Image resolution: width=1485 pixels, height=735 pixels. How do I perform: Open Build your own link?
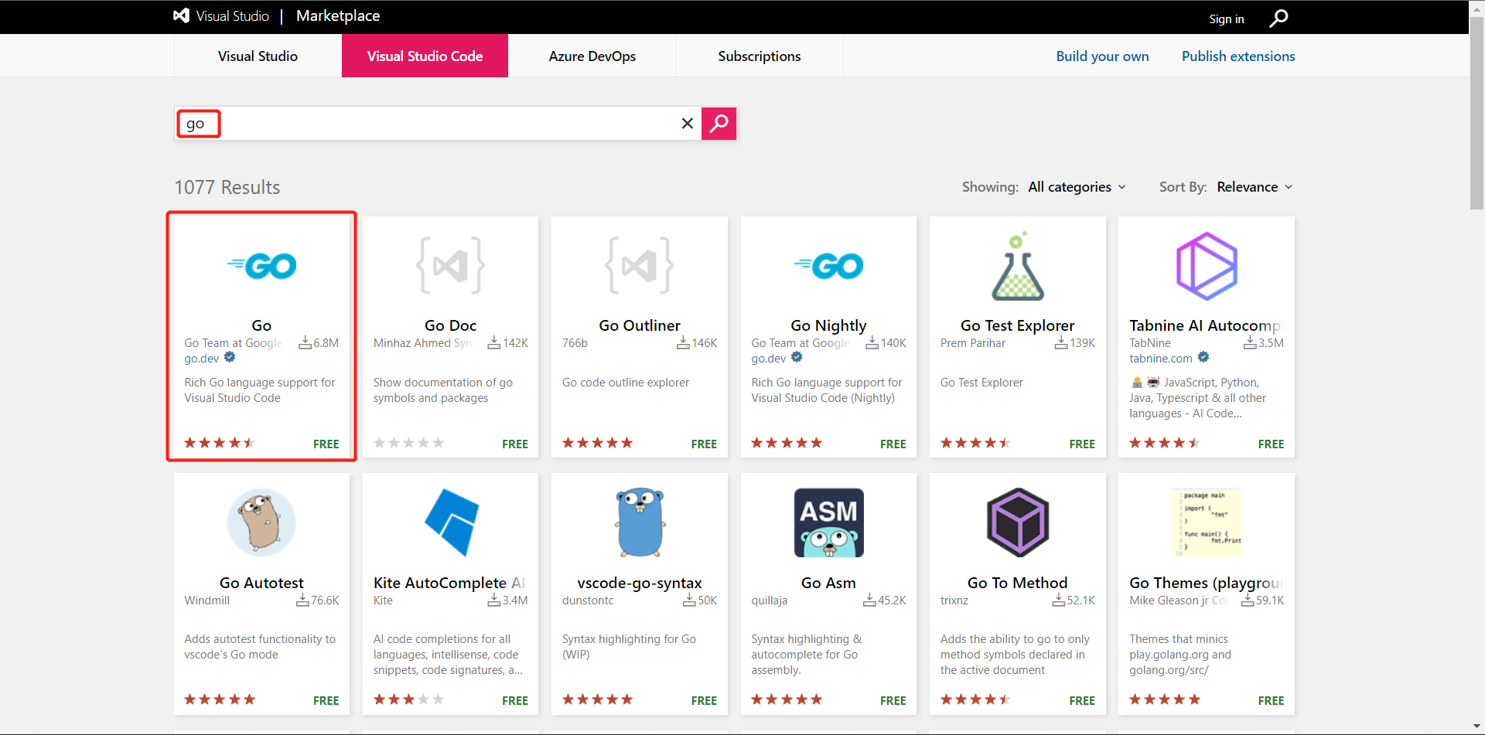click(x=1102, y=56)
